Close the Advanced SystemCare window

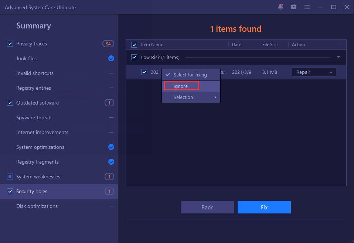(347, 7)
